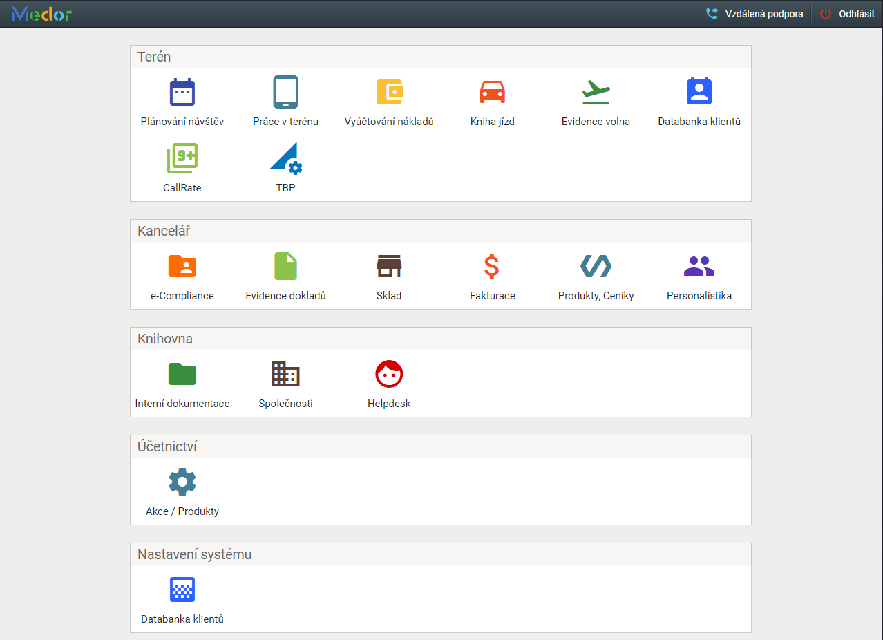Select the Produkty, Ceníky icon
Image resolution: width=883 pixels, height=640 pixels.
[596, 266]
